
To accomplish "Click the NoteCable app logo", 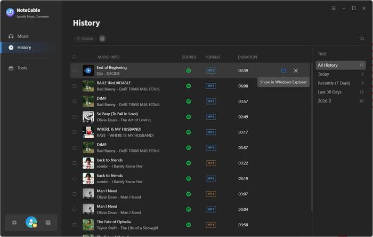I will pos(10,12).
